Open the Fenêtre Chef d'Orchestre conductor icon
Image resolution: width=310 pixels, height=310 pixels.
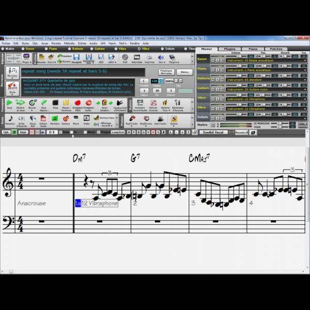click(x=120, y=104)
